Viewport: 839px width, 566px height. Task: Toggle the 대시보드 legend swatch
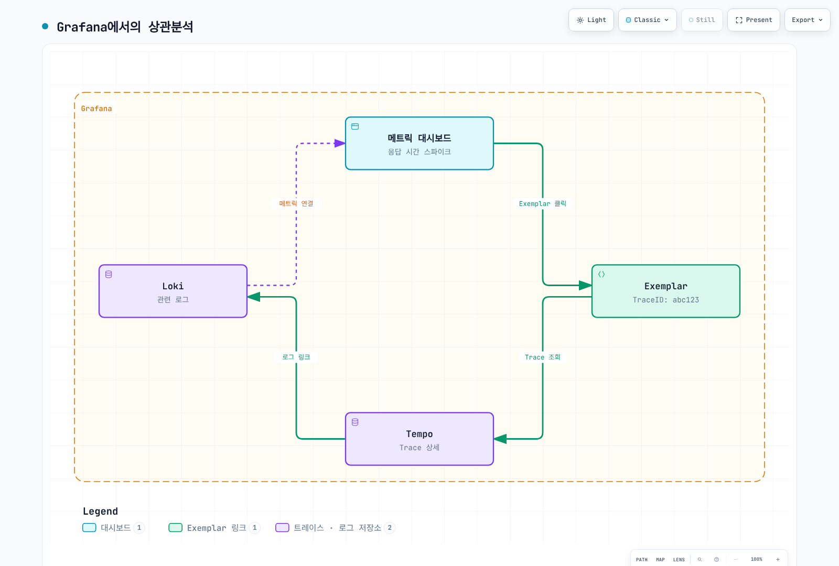pyautogui.click(x=89, y=528)
